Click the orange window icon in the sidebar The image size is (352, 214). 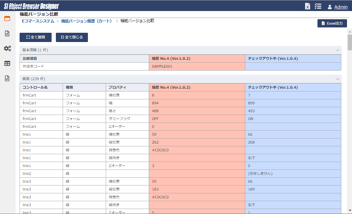click(x=7, y=19)
